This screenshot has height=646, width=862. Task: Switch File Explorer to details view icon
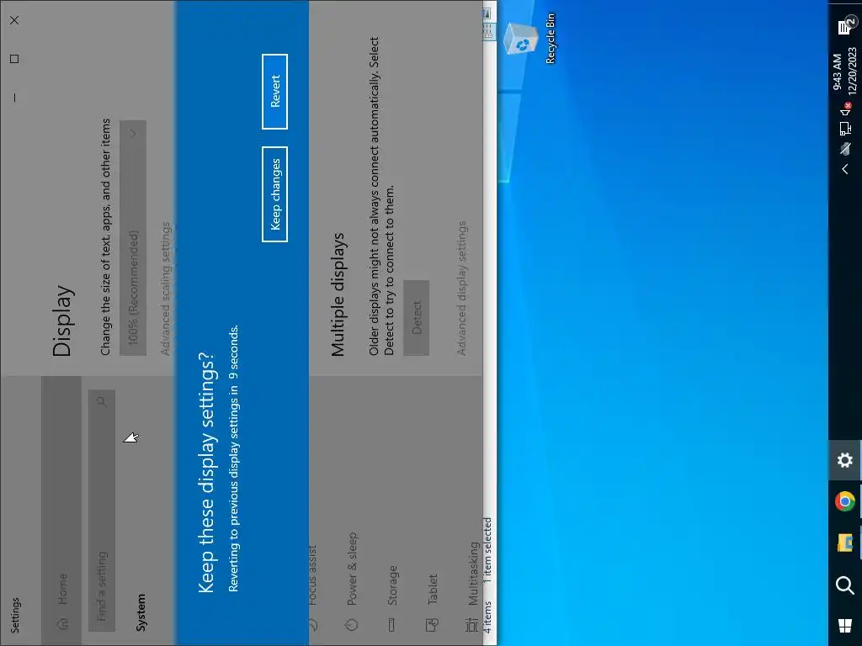(488, 30)
